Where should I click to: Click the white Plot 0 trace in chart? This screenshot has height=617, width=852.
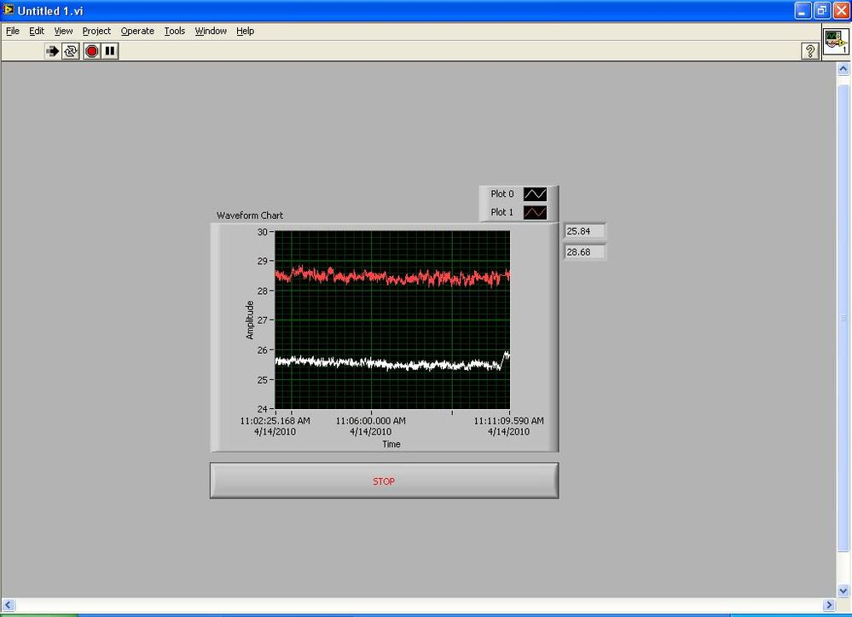click(391, 365)
